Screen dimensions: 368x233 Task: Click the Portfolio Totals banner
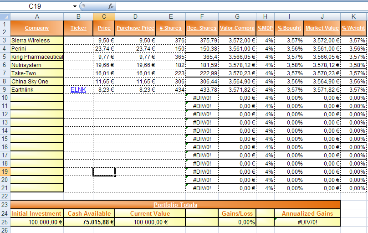pyautogui.click(x=175, y=205)
